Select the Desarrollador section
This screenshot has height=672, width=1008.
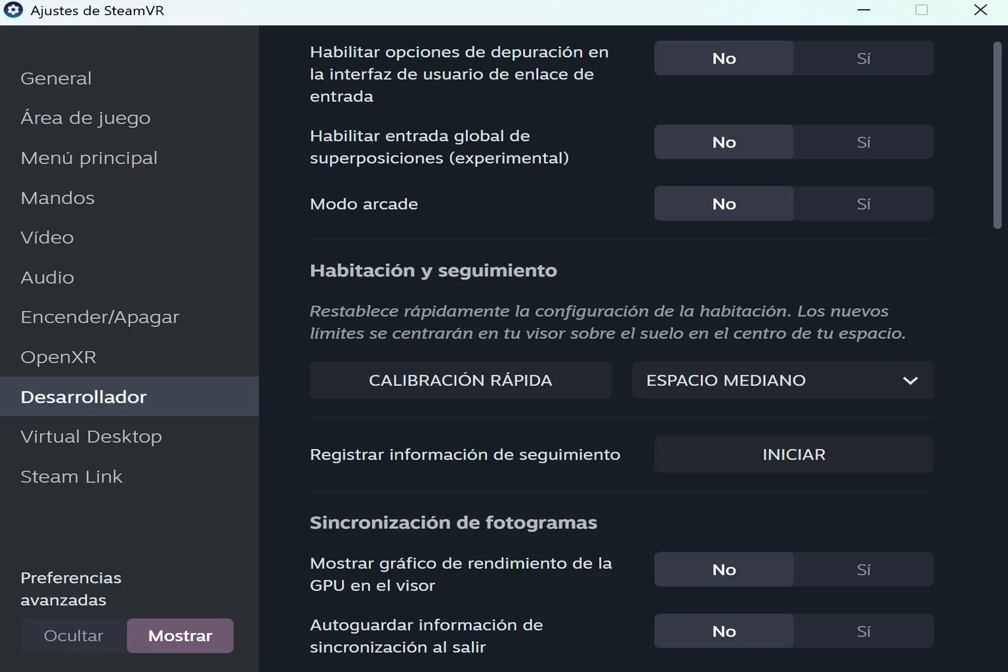(x=129, y=396)
